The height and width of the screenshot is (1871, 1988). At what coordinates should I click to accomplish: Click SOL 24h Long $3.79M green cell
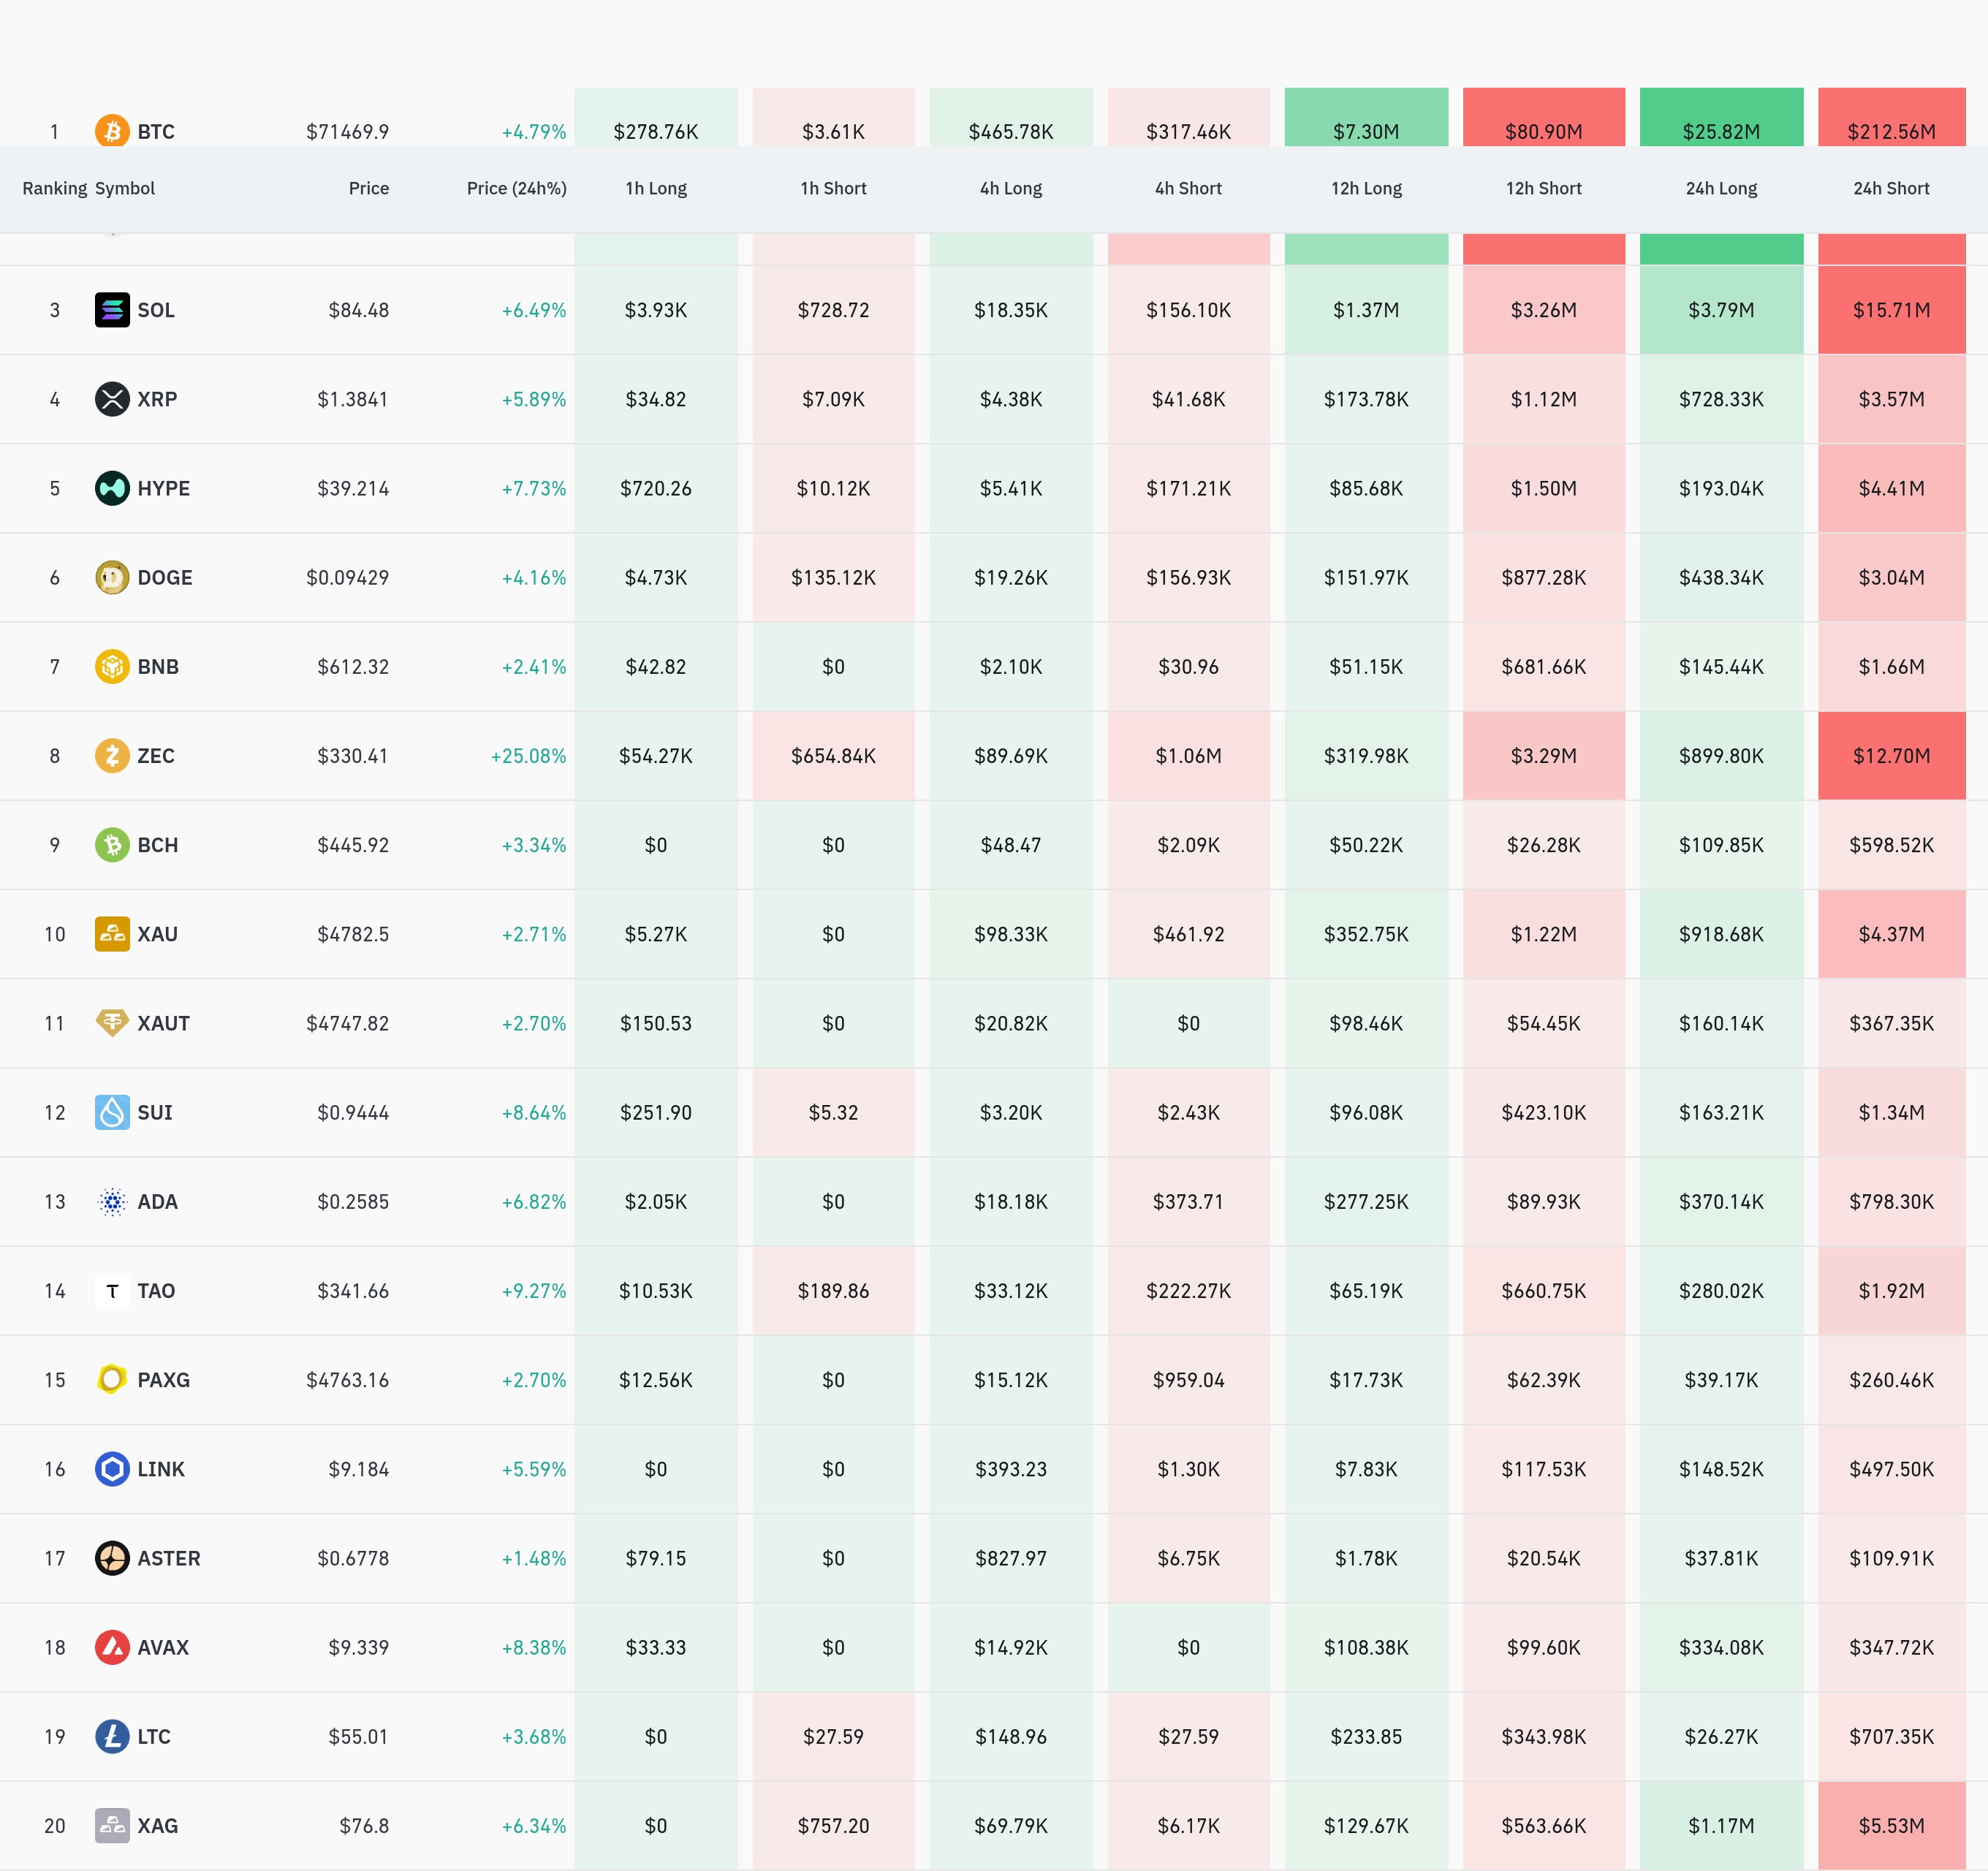[1720, 310]
